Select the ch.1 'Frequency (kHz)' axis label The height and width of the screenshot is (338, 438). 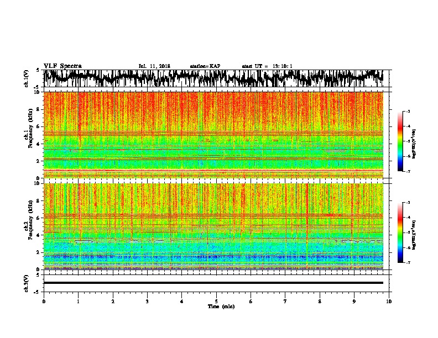(30, 129)
